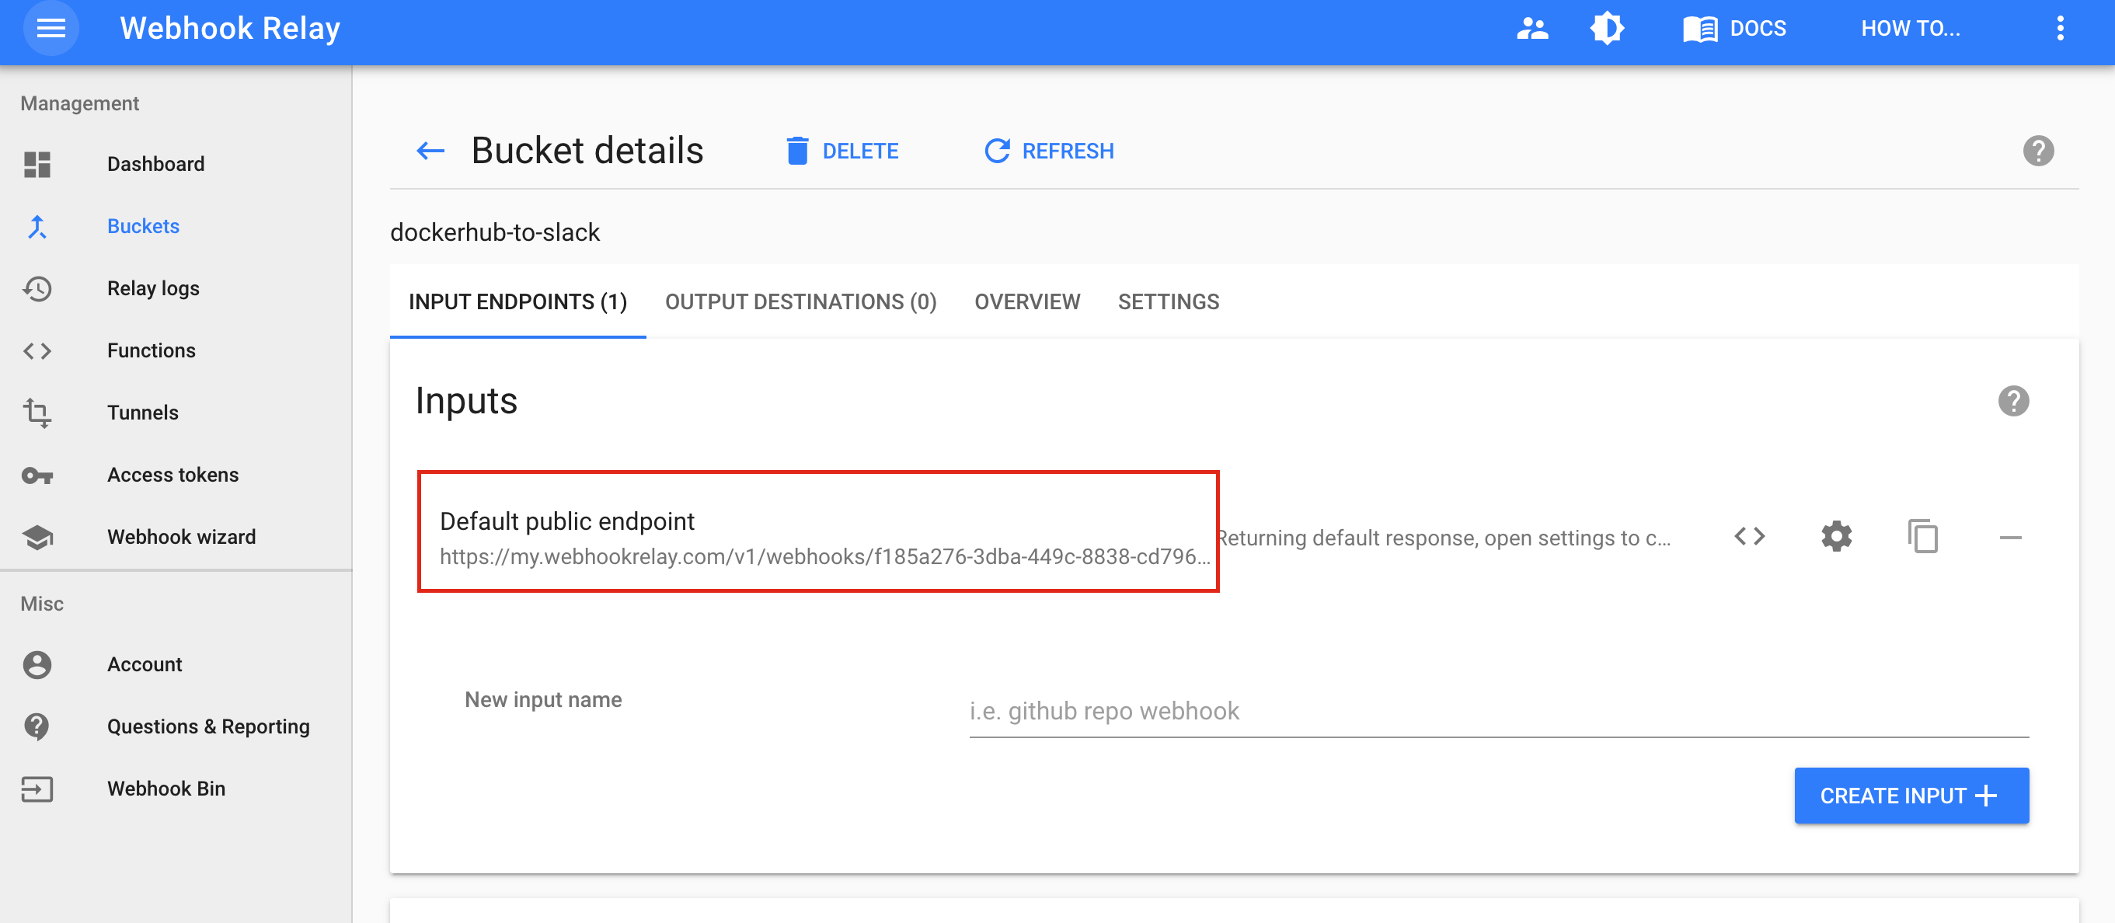
Task: Open the Tunnels section
Action: click(x=143, y=413)
